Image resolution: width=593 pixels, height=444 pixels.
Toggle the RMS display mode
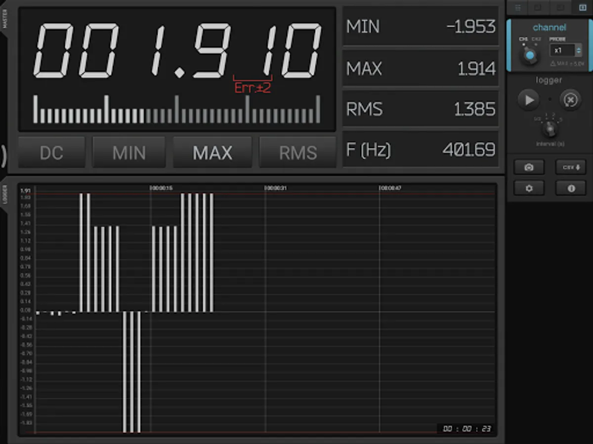point(297,152)
